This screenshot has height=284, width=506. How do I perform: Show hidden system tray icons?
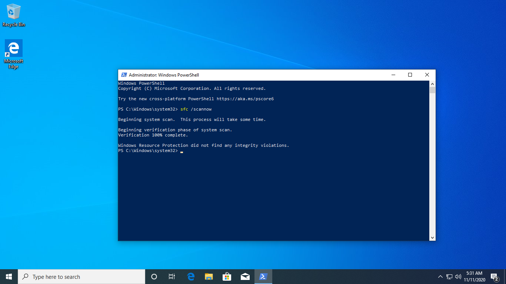(x=440, y=277)
